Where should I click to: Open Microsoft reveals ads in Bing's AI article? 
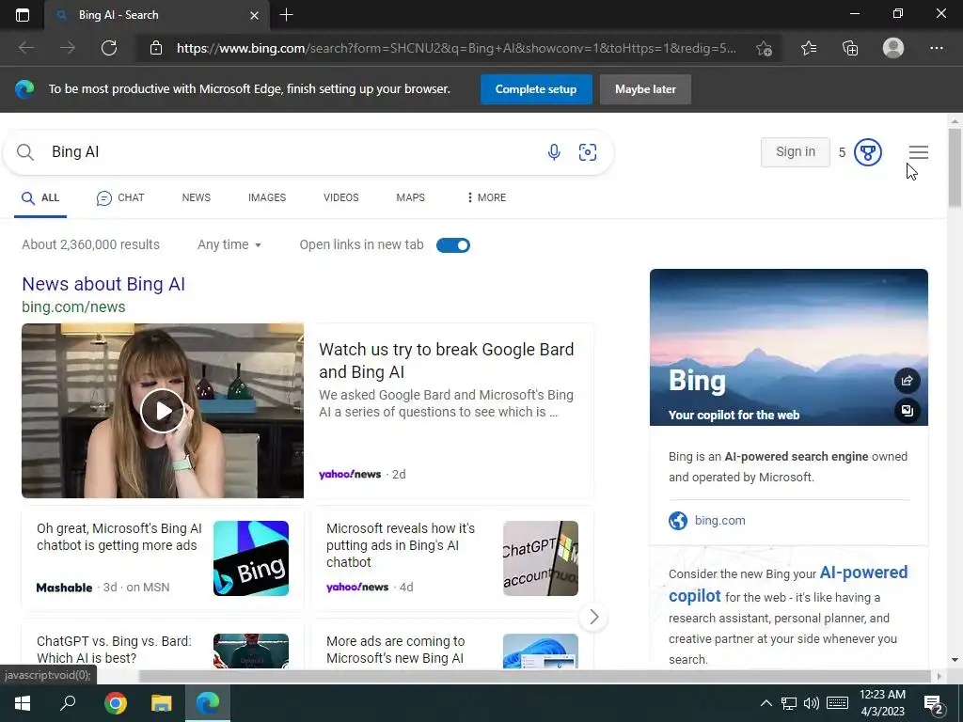point(401,545)
